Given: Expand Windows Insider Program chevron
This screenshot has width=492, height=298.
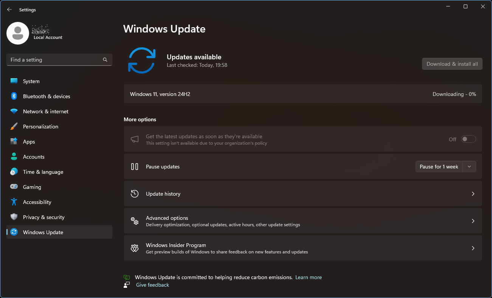Looking at the screenshot, I should click(x=473, y=248).
